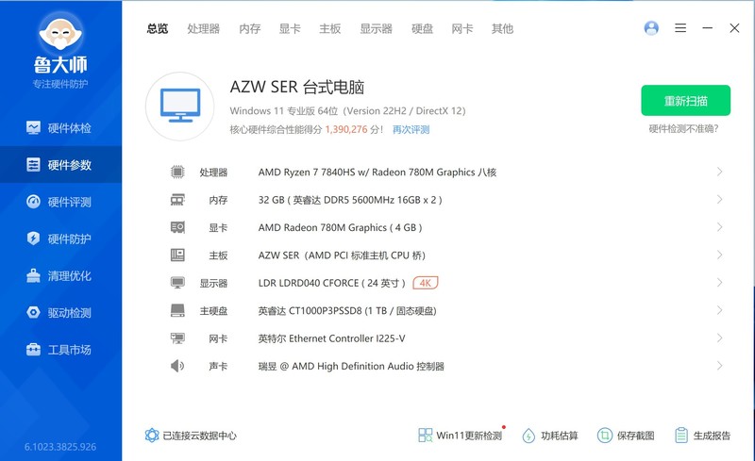Open 工具市场 sidebar item
755x461 pixels.
click(60, 350)
